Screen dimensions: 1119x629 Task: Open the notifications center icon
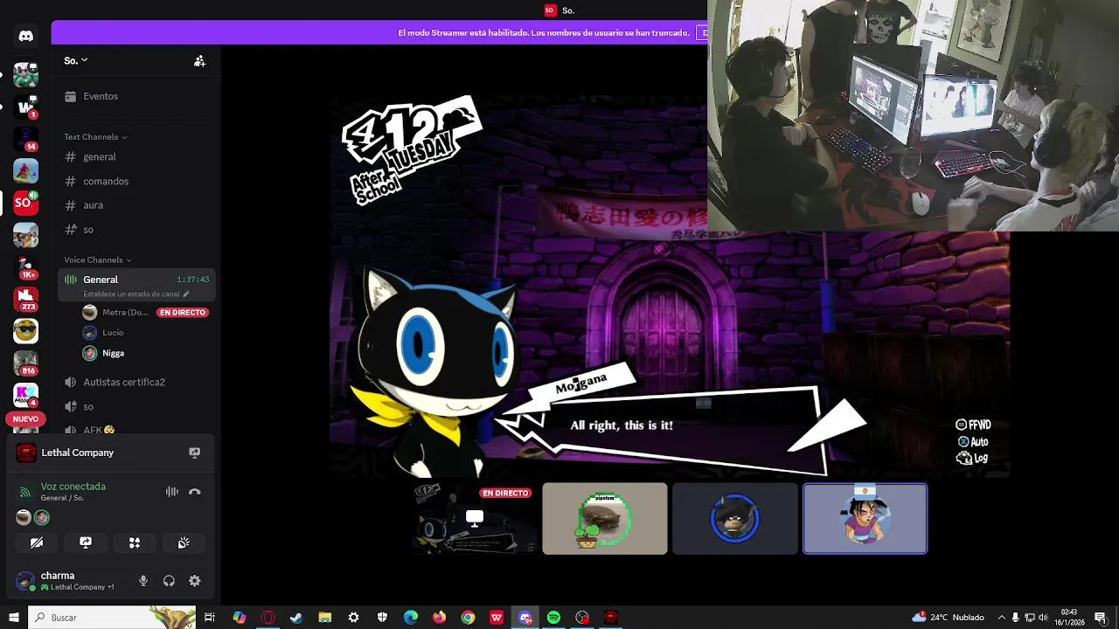(x=1100, y=618)
